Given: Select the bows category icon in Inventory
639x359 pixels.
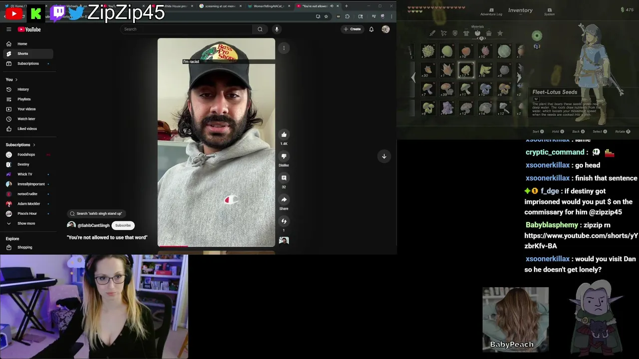Looking at the screenshot, I should click(x=443, y=33).
